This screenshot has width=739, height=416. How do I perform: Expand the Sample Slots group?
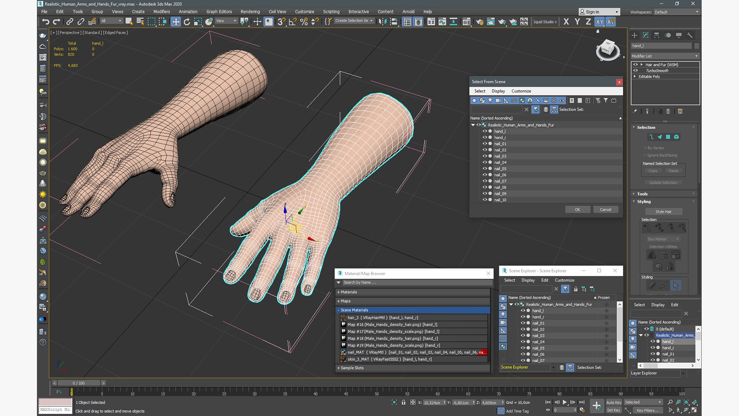click(x=413, y=368)
